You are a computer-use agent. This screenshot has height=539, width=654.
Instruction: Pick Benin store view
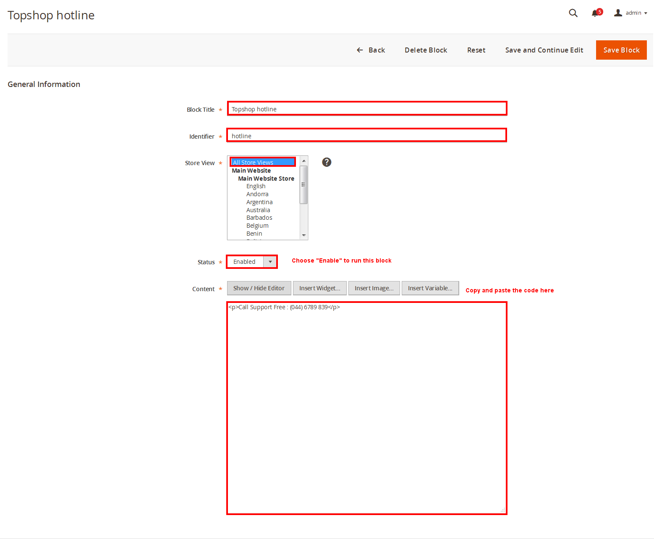[x=254, y=234]
